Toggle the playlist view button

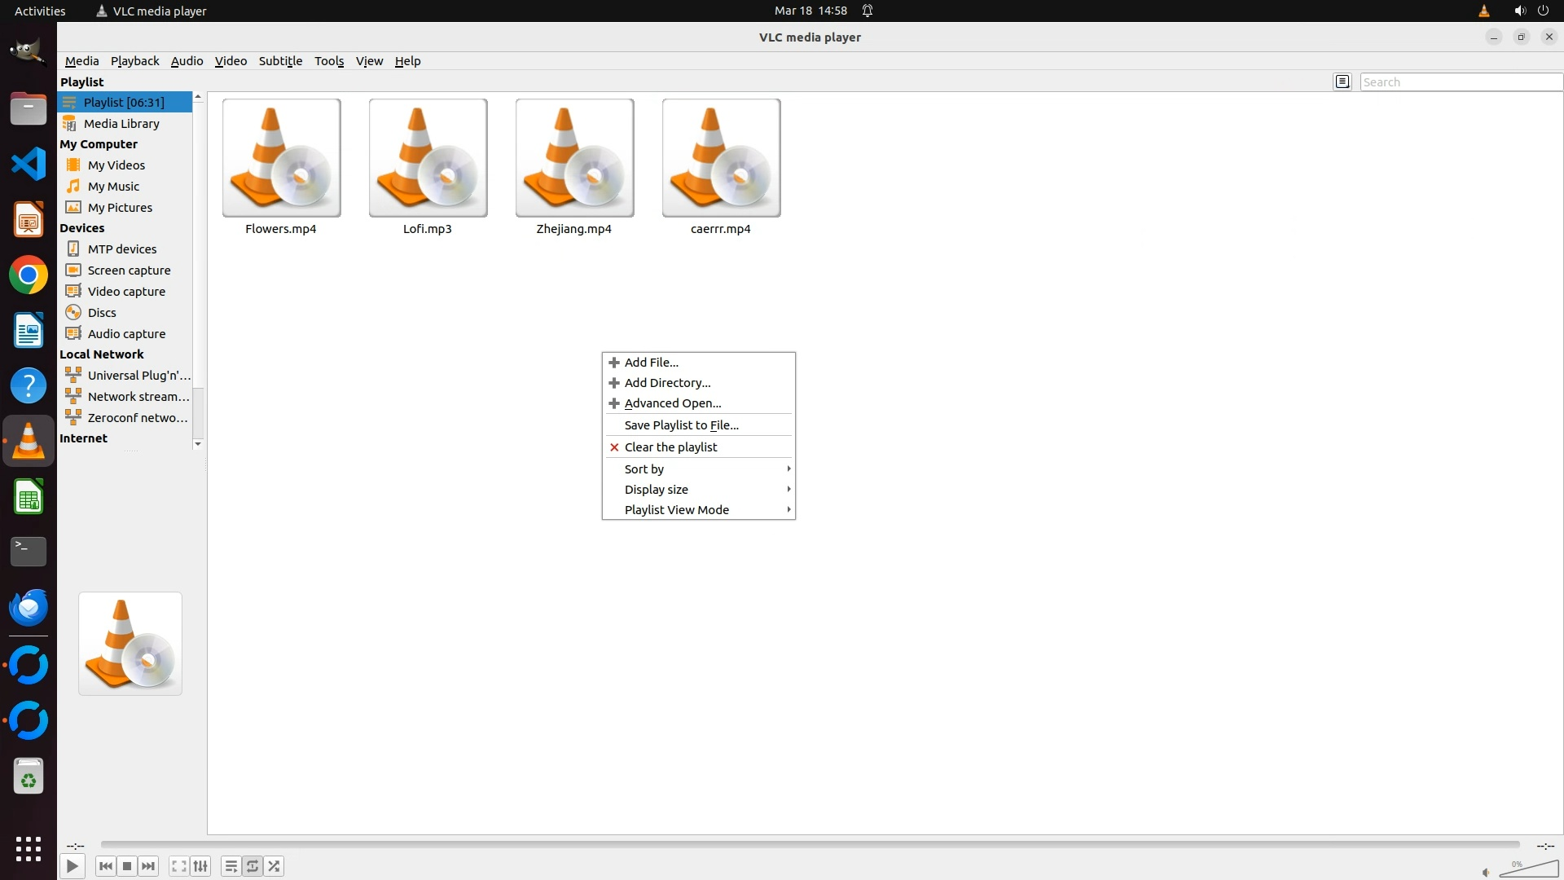(231, 866)
